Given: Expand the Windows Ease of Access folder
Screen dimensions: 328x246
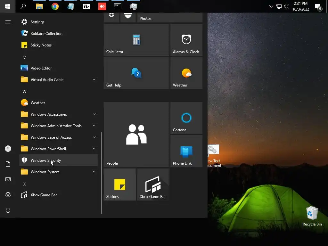Looking at the screenshot, I should coord(59,137).
